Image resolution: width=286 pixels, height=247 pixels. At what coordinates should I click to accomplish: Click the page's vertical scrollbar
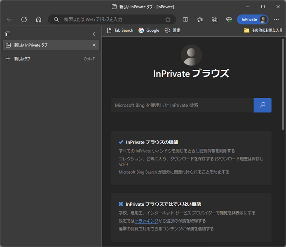click(x=283, y=85)
